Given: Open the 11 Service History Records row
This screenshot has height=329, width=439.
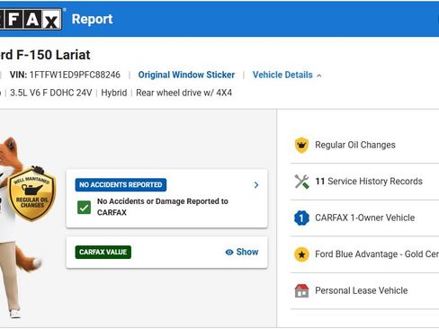Looking at the screenshot, I should pos(364,182).
